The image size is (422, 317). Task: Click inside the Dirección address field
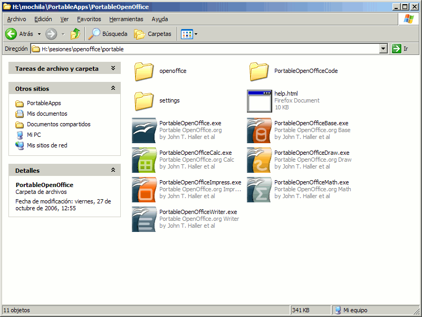(211, 49)
